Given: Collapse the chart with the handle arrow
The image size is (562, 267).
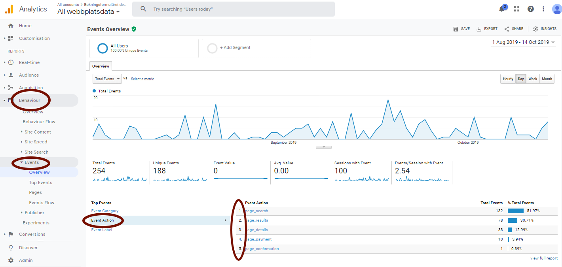Looking at the screenshot, I should pyautogui.click(x=324, y=147).
